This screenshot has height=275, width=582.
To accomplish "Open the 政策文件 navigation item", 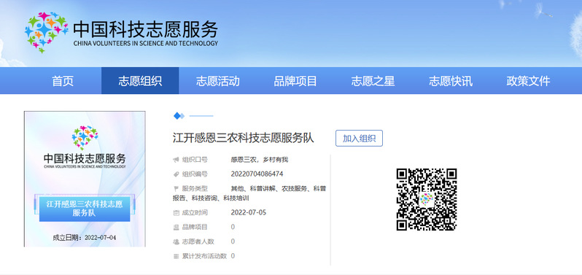I will point(528,81).
